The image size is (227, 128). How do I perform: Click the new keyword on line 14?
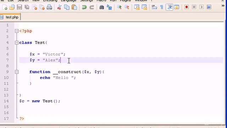pyautogui.click(x=36, y=101)
